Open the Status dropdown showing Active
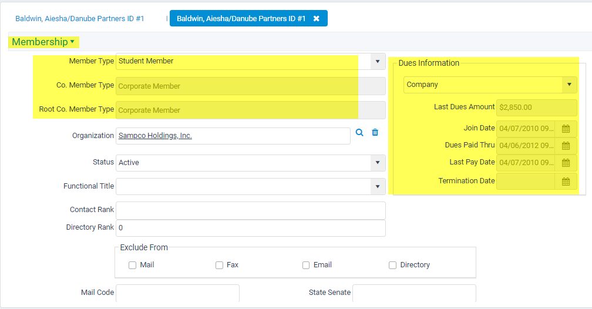Viewport: 592px width, 309px height. [x=378, y=163]
